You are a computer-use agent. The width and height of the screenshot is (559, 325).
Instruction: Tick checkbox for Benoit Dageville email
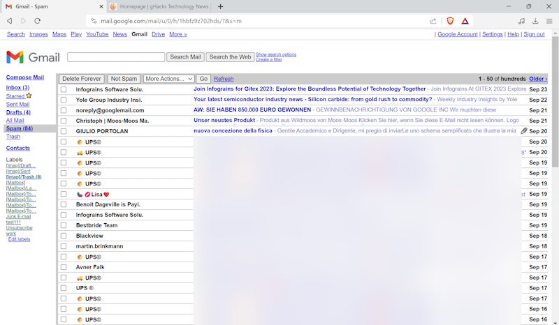64,204
